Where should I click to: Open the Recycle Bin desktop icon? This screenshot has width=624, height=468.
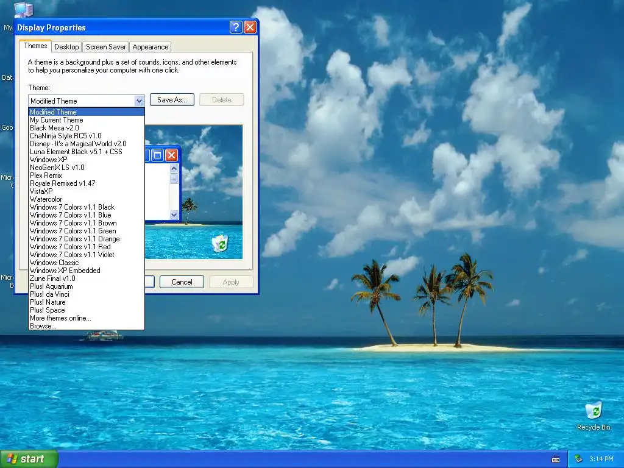click(594, 416)
